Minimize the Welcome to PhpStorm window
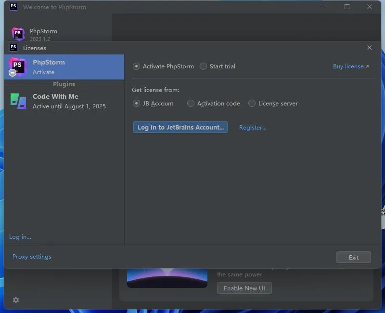Image resolution: width=385 pixels, height=313 pixels. click(324, 7)
